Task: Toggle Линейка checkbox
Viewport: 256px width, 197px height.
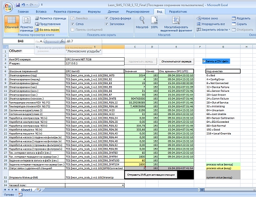Action: click(x=73, y=19)
